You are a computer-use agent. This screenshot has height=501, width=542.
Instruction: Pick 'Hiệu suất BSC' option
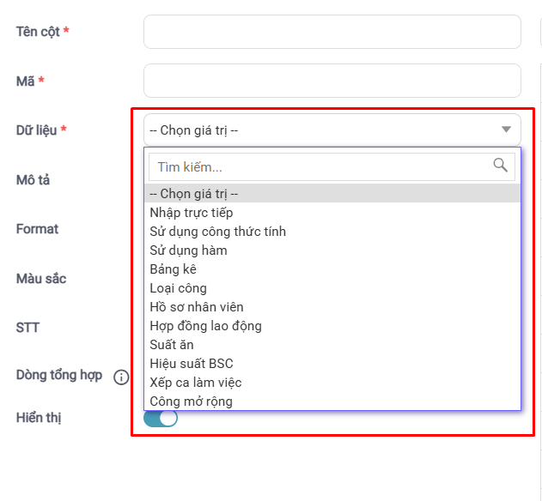(332, 364)
